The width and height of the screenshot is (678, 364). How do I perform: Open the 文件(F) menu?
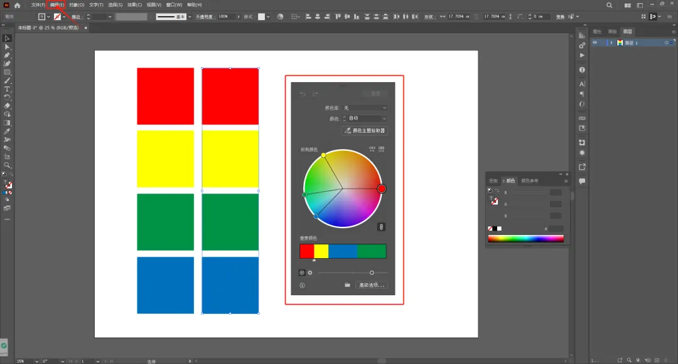(38, 5)
